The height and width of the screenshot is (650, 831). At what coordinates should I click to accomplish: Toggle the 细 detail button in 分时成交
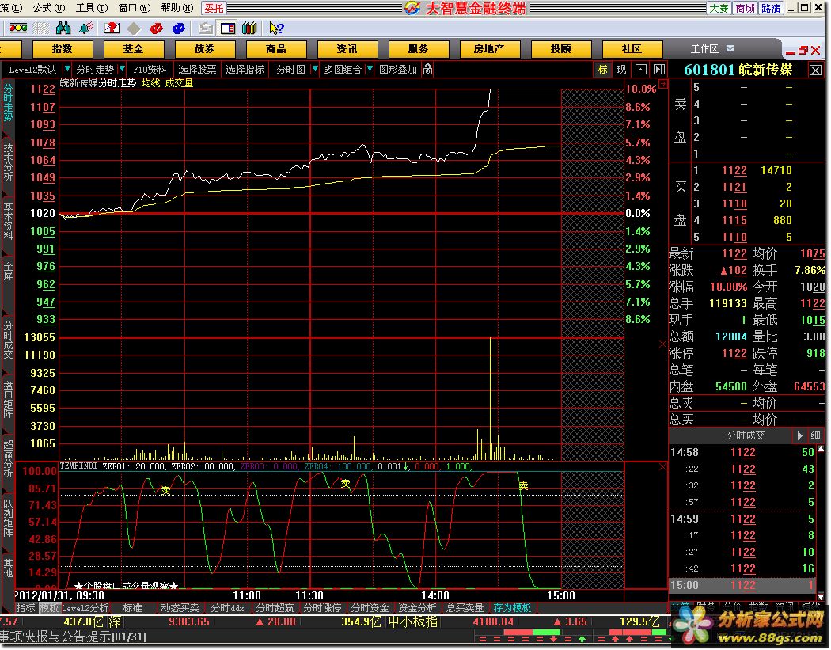pos(816,435)
